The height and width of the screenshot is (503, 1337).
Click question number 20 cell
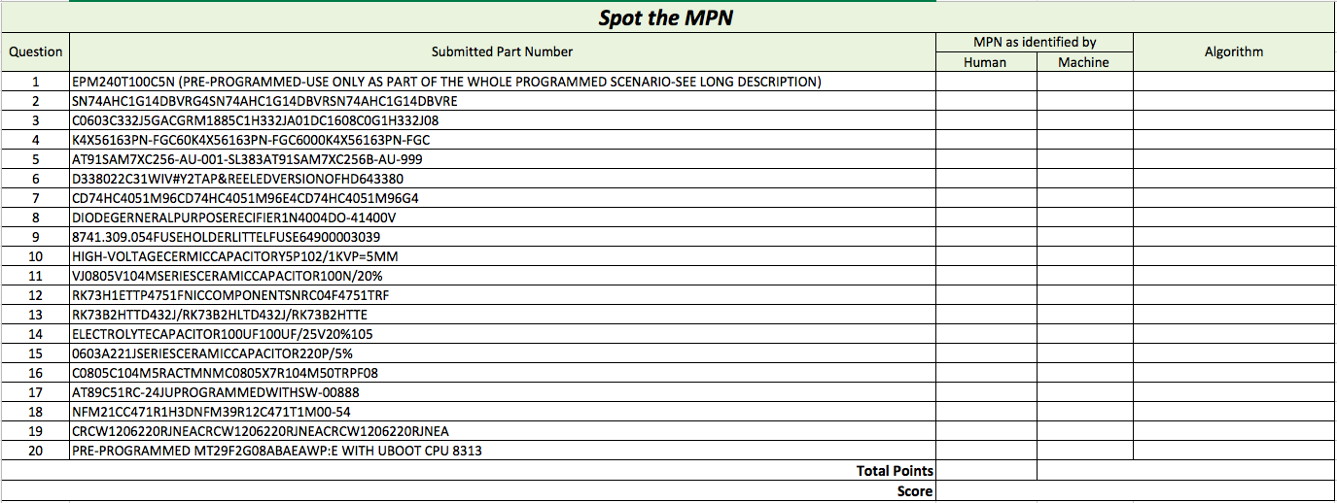click(35, 451)
